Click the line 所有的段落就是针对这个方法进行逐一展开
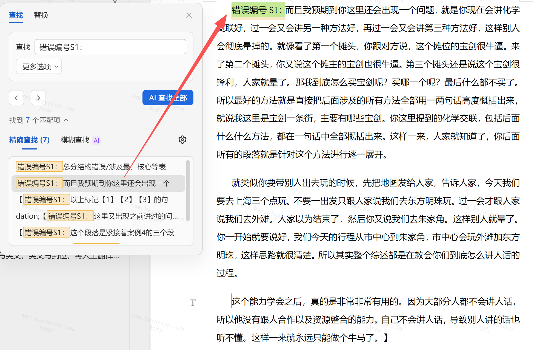 [x=302, y=154]
